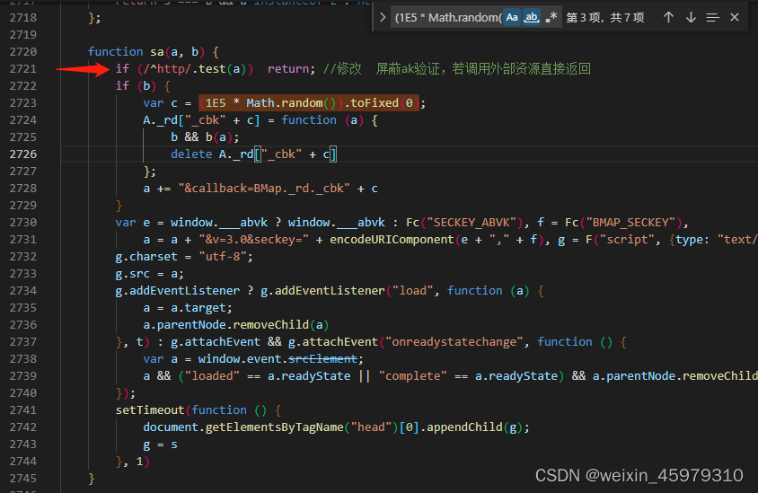Click line number 2737 in the gutter
The image size is (758, 493).
pyautogui.click(x=23, y=342)
